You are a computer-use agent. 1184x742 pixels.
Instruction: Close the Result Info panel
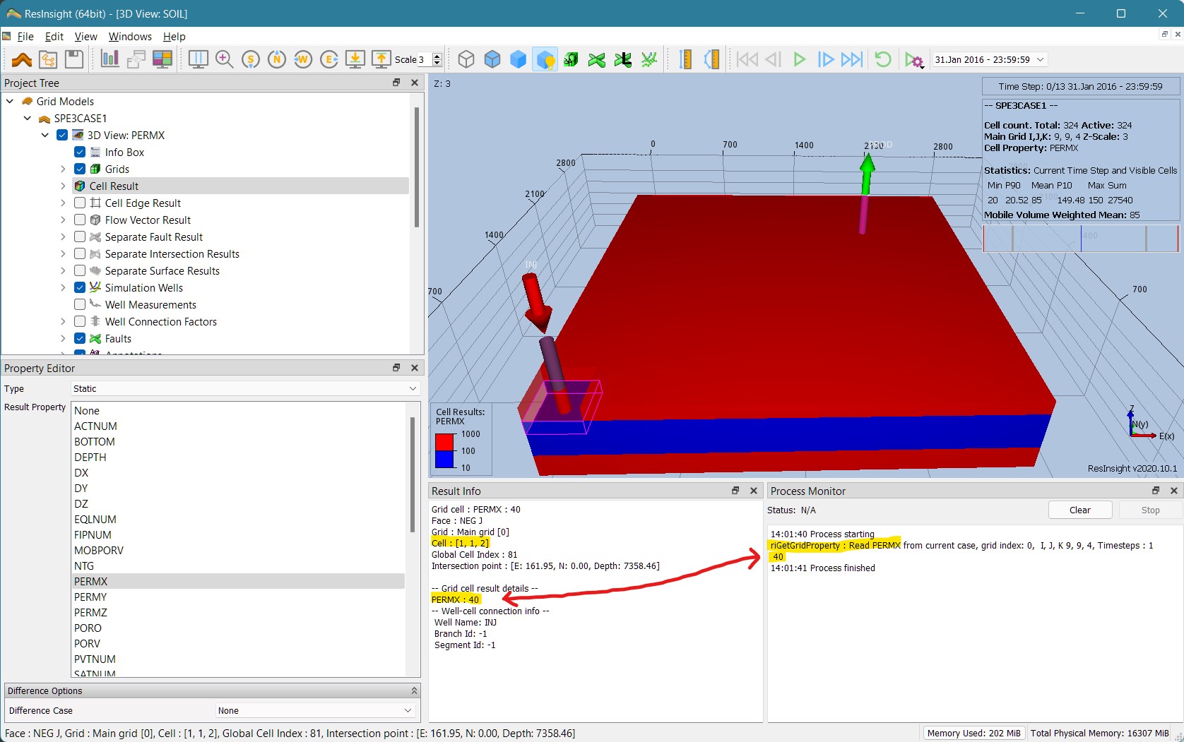pos(754,491)
